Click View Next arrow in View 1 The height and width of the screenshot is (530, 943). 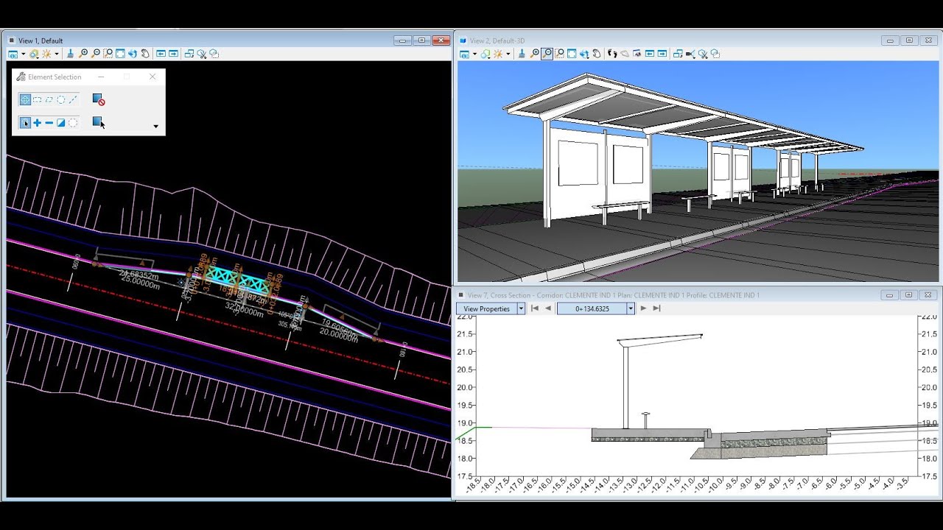coord(173,54)
